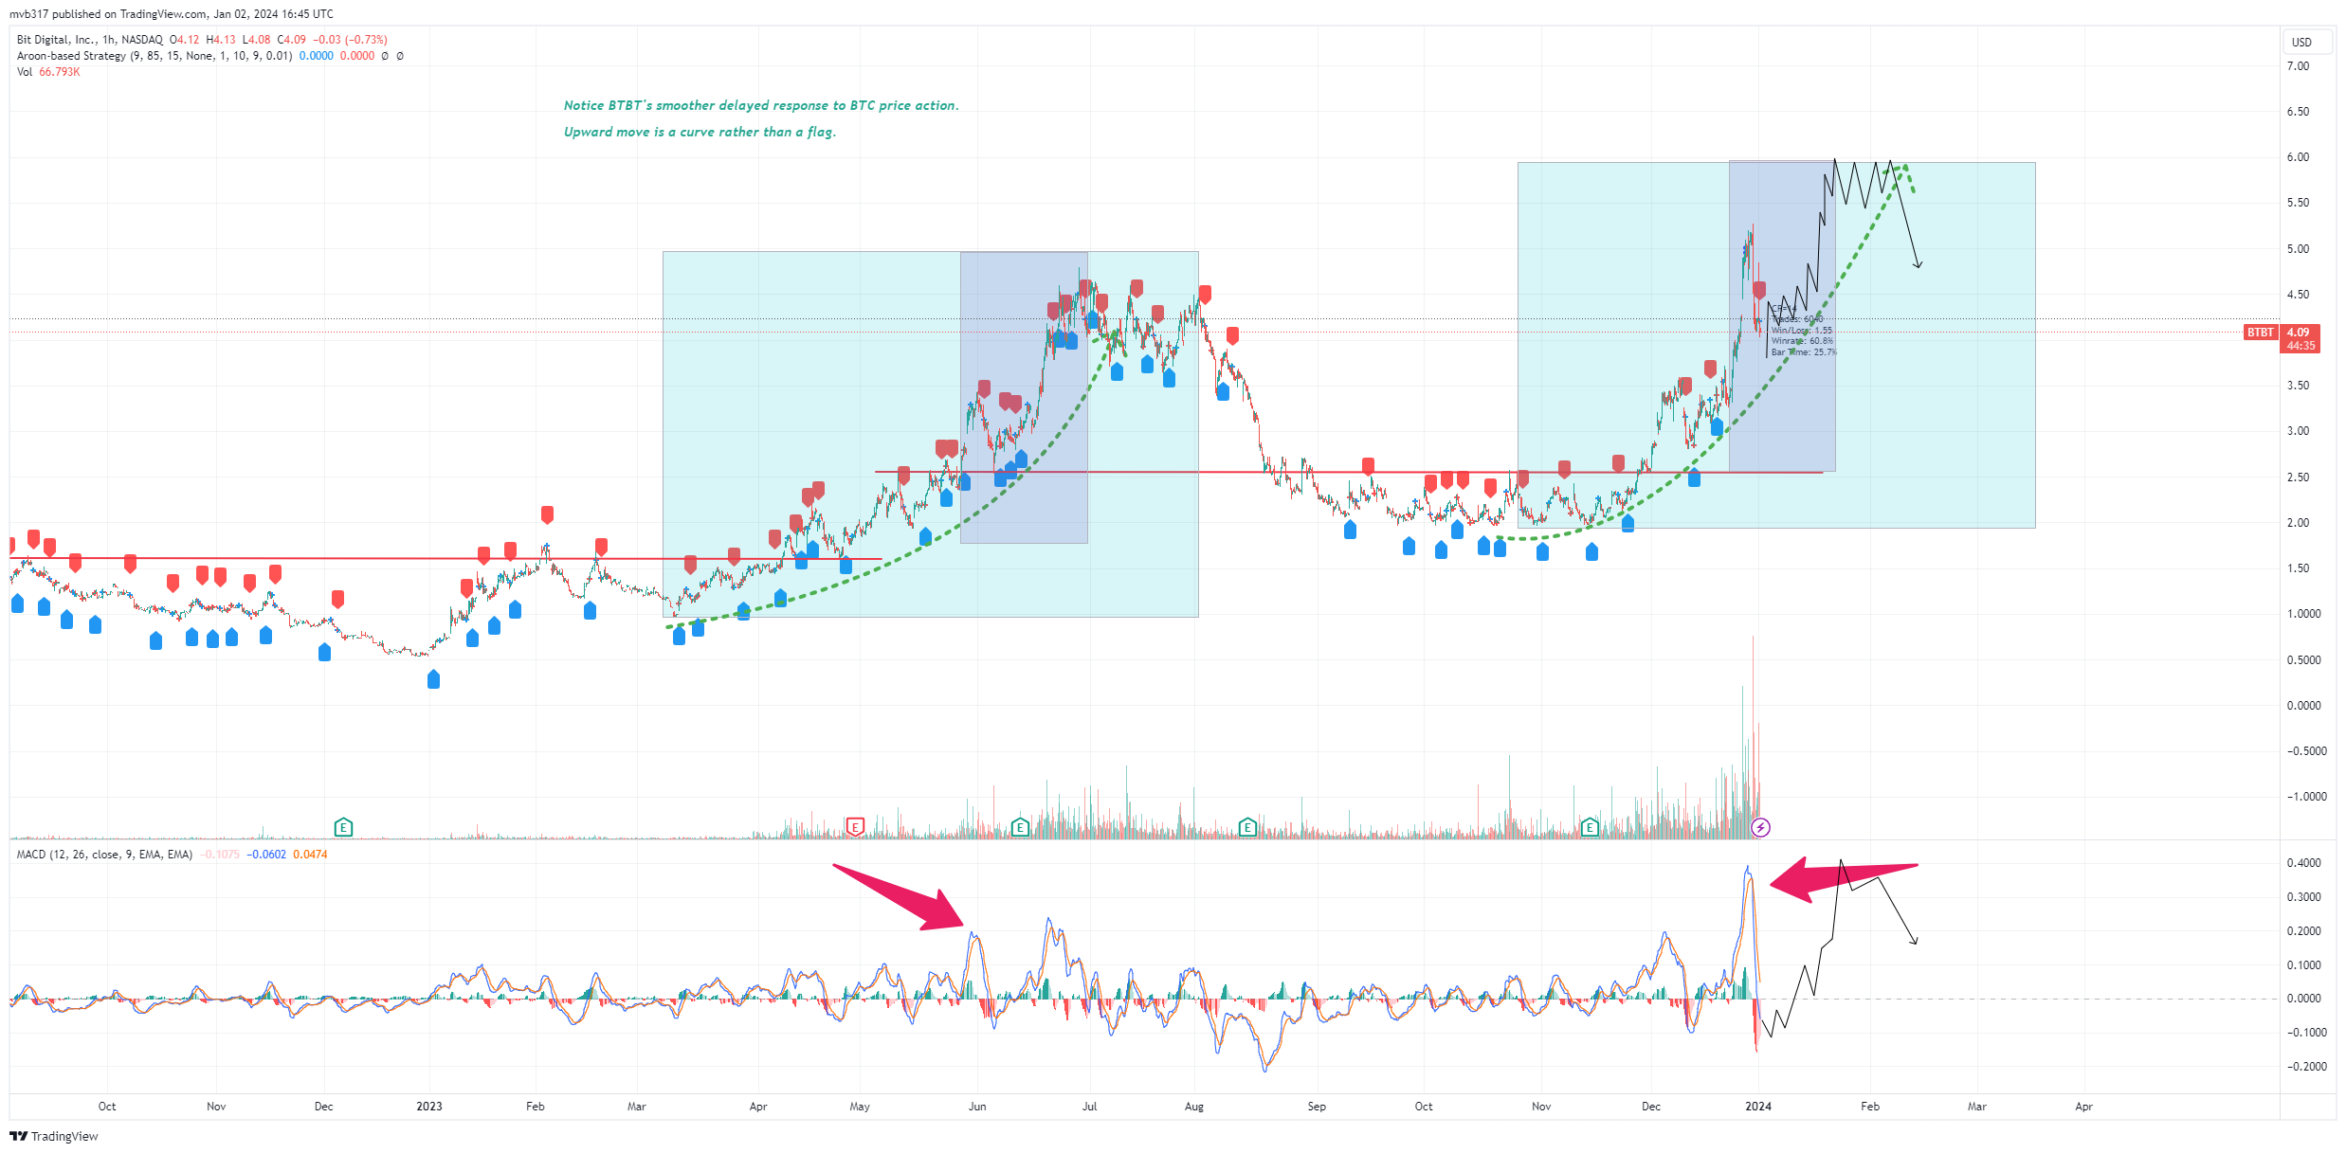The width and height of the screenshot is (2346, 1153).
Task: Click the 5.50 price axis label
Action: pyautogui.click(x=2298, y=203)
